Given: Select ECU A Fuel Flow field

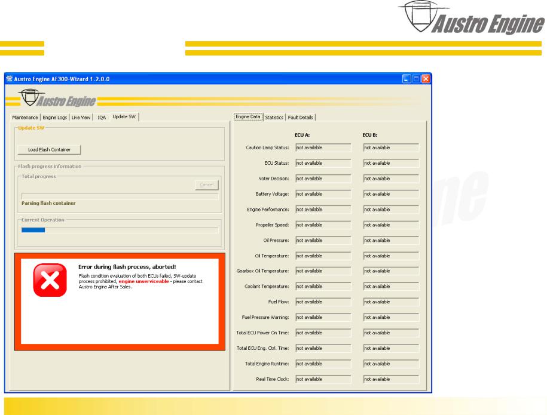Looking at the screenshot, I should (x=323, y=302).
